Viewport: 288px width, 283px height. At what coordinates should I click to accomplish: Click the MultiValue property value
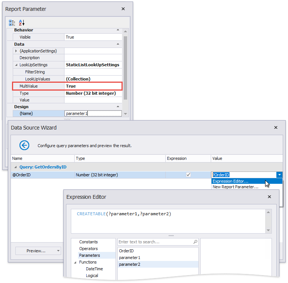(x=93, y=86)
